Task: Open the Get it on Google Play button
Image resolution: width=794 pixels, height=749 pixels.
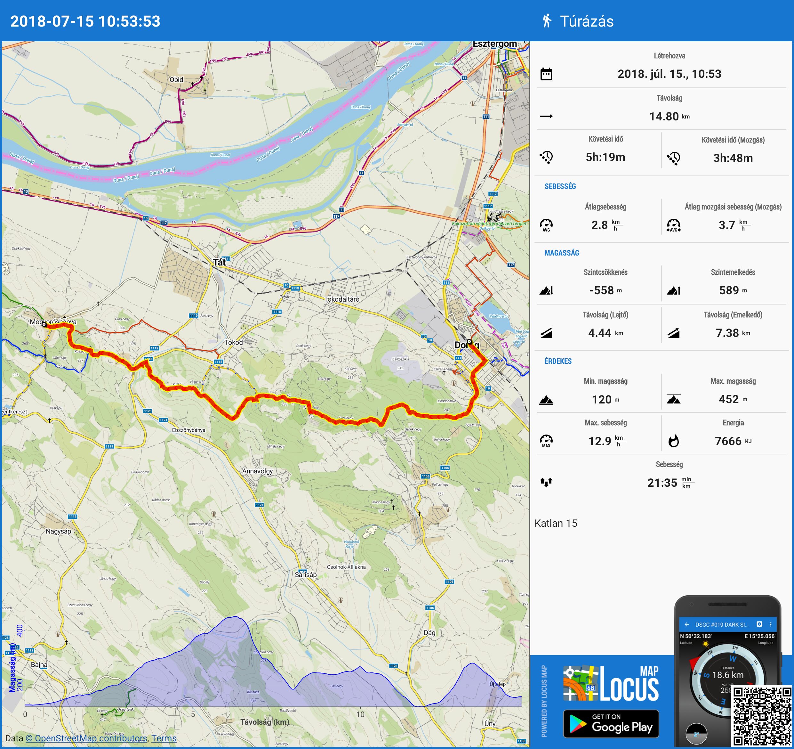Action: pyautogui.click(x=611, y=723)
